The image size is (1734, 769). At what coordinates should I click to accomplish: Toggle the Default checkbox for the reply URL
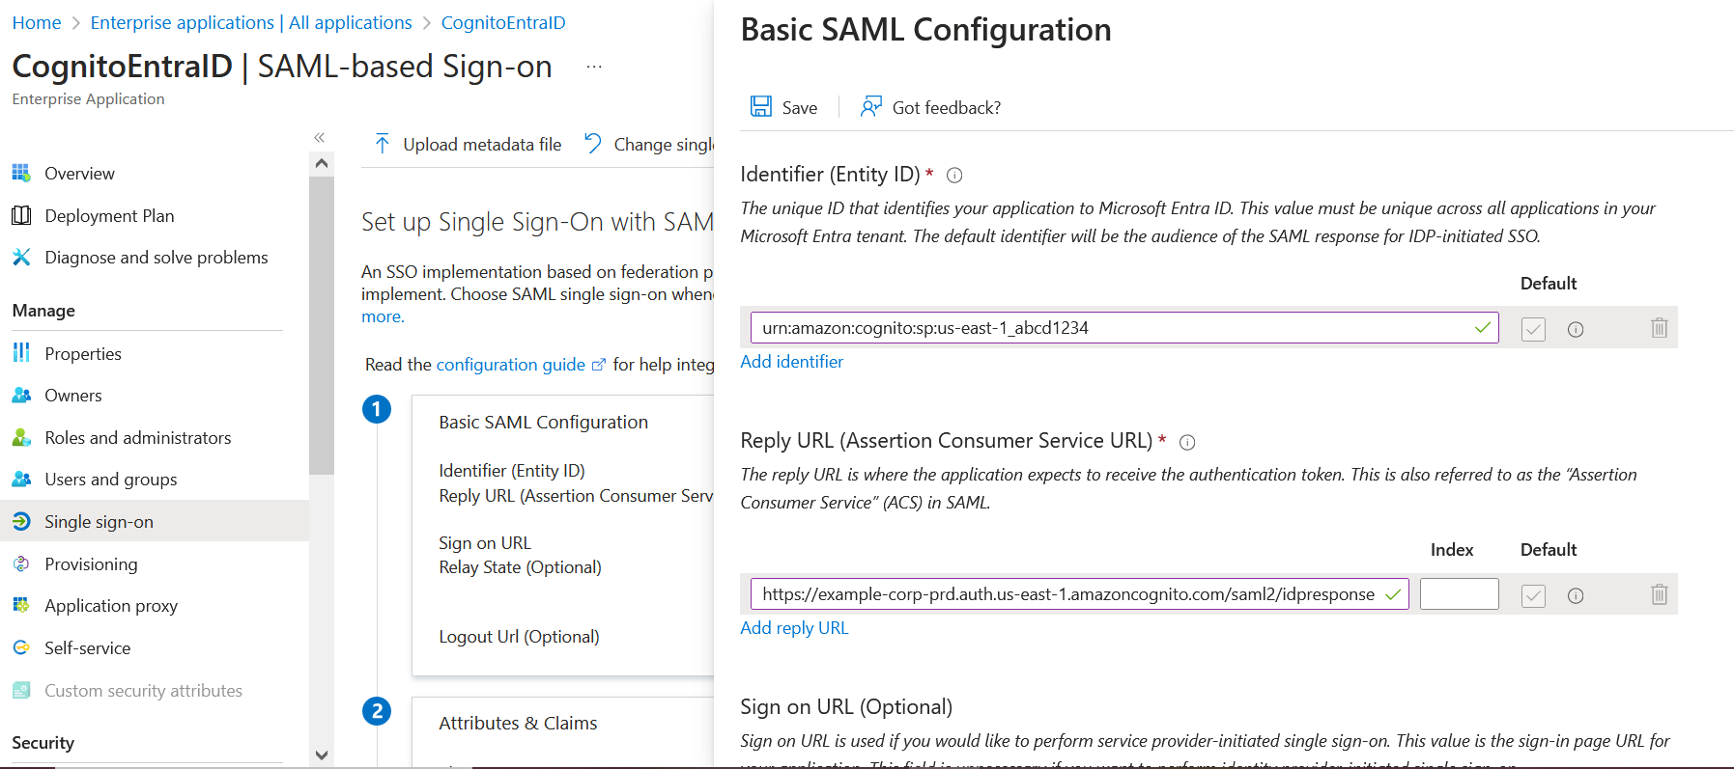click(1532, 594)
